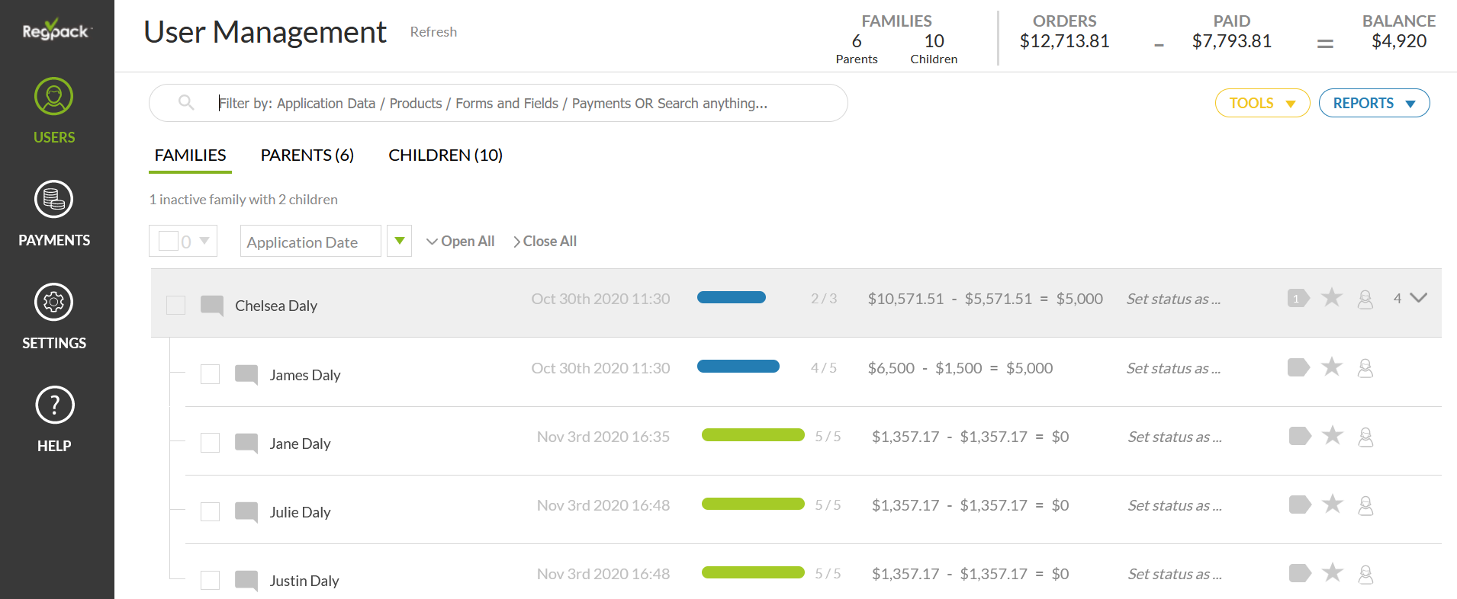The width and height of the screenshot is (1457, 599).
Task: Click Close All to collapse families
Action: (545, 242)
